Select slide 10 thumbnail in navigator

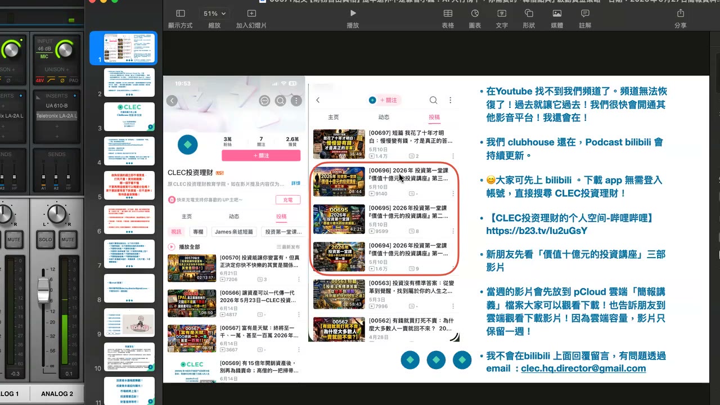(129, 357)
